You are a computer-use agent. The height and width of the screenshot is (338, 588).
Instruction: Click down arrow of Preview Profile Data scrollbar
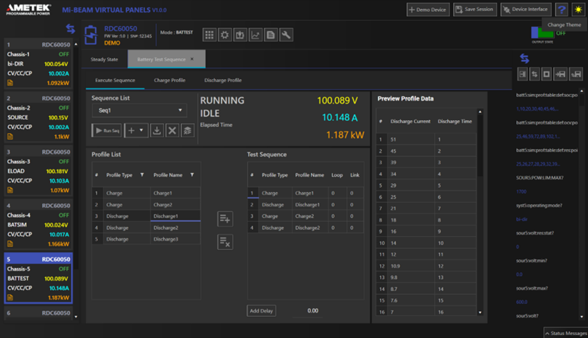pos(480,312)
